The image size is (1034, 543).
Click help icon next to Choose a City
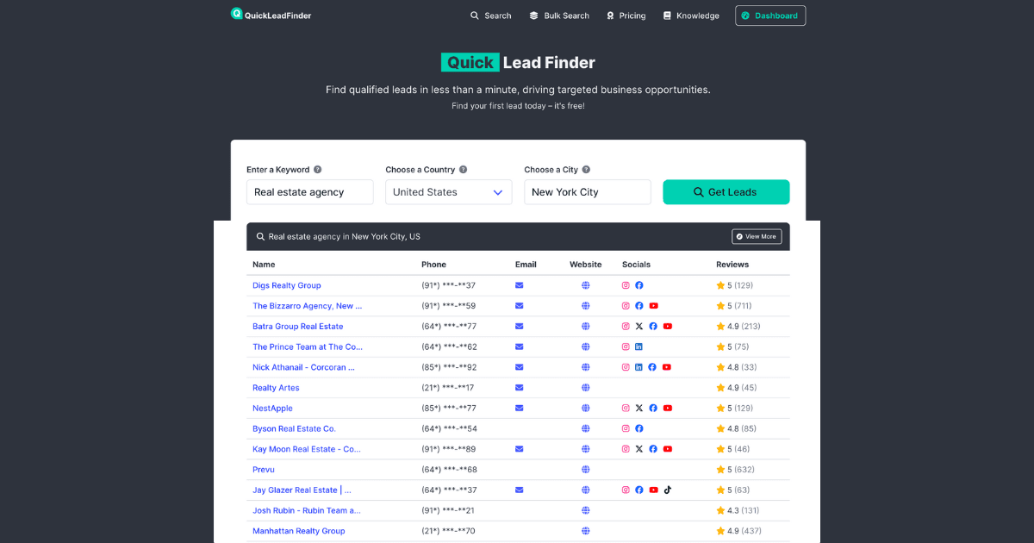coord(586,170)
